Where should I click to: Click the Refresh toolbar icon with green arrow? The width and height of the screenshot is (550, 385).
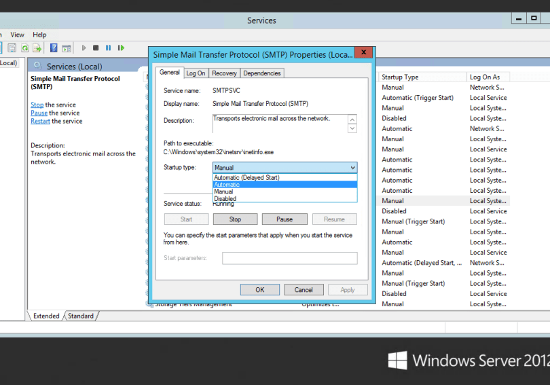[x=24, y=48]
